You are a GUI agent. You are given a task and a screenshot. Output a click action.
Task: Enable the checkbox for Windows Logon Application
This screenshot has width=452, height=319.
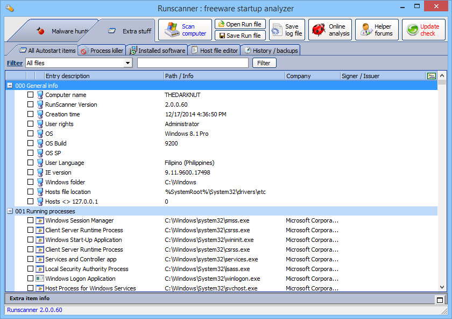(x=30, y=279)
